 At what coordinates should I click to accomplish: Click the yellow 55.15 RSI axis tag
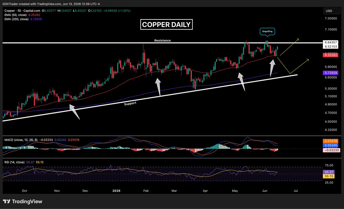tap(329, 176)
